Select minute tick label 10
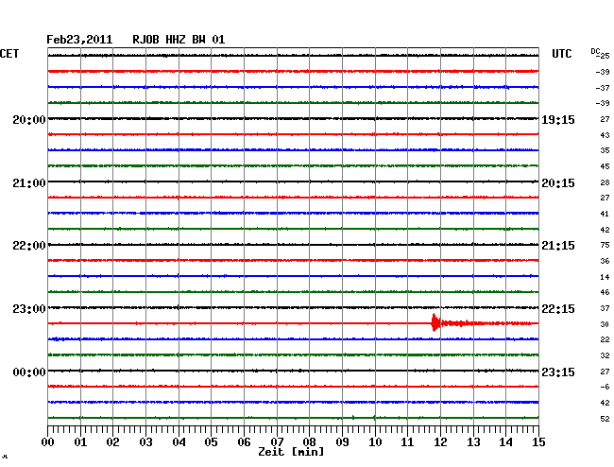Image resolution: width=614 pixels, height=467 pixels. (375, 441)
